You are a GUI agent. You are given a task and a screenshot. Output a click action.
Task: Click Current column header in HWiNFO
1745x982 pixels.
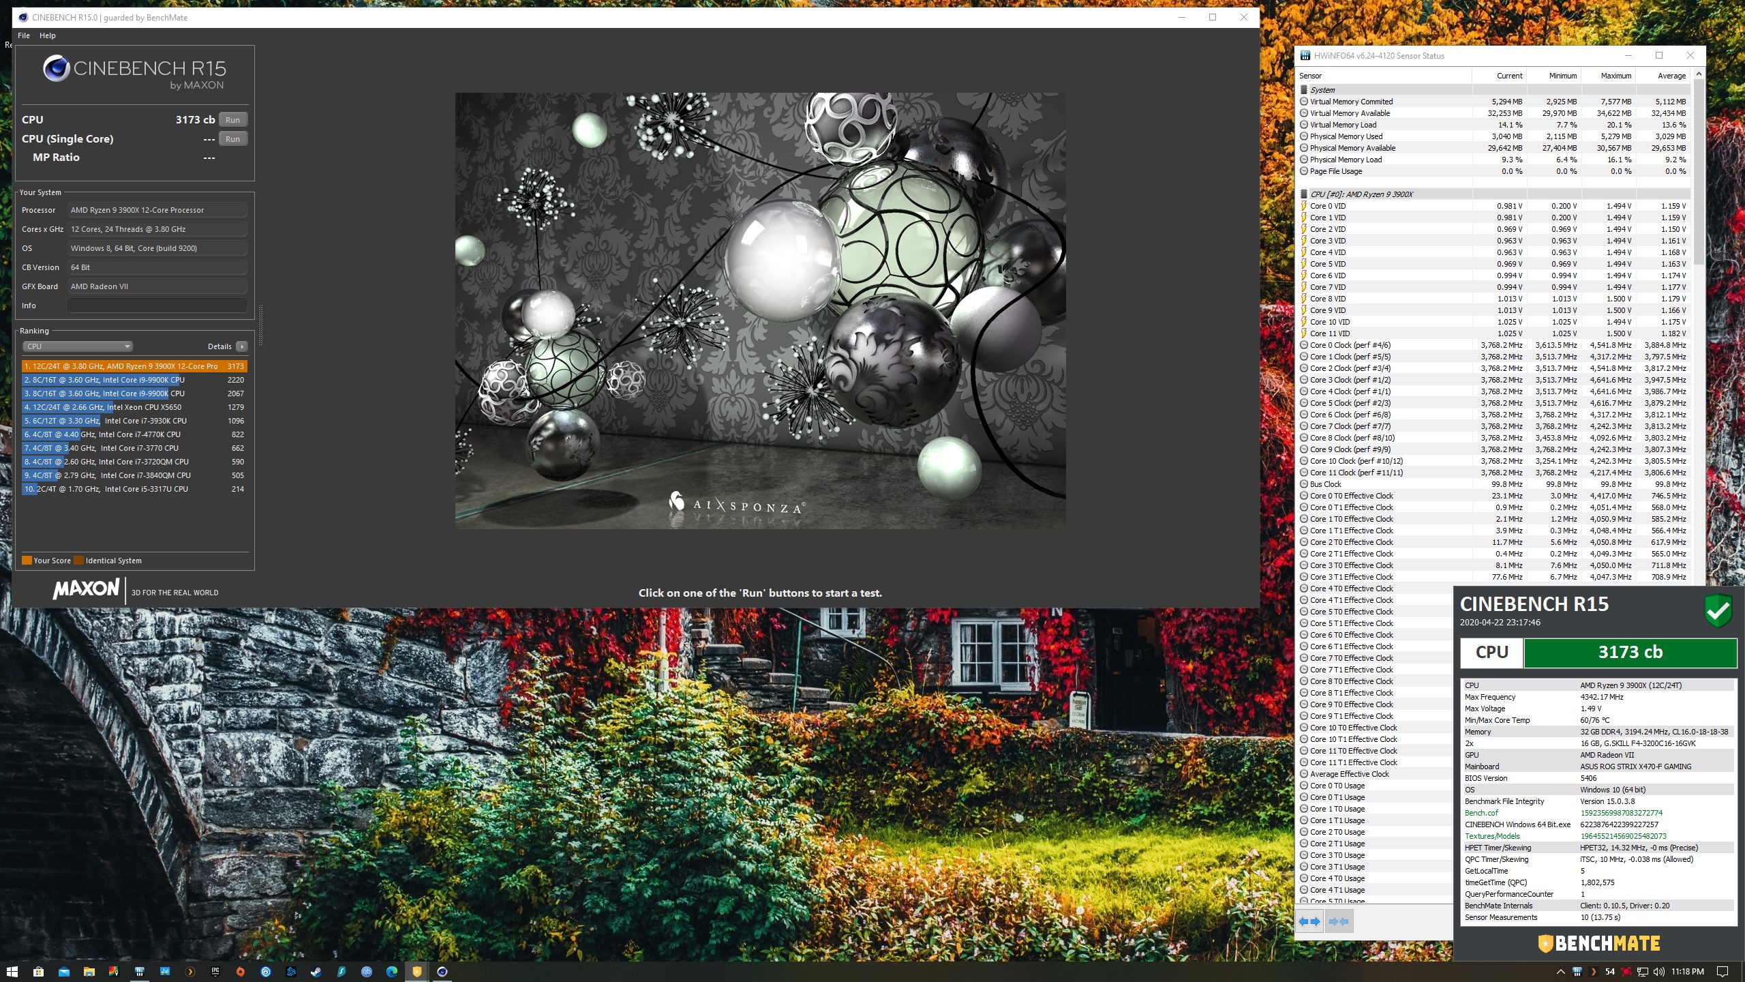click(x=1500, y=76)
